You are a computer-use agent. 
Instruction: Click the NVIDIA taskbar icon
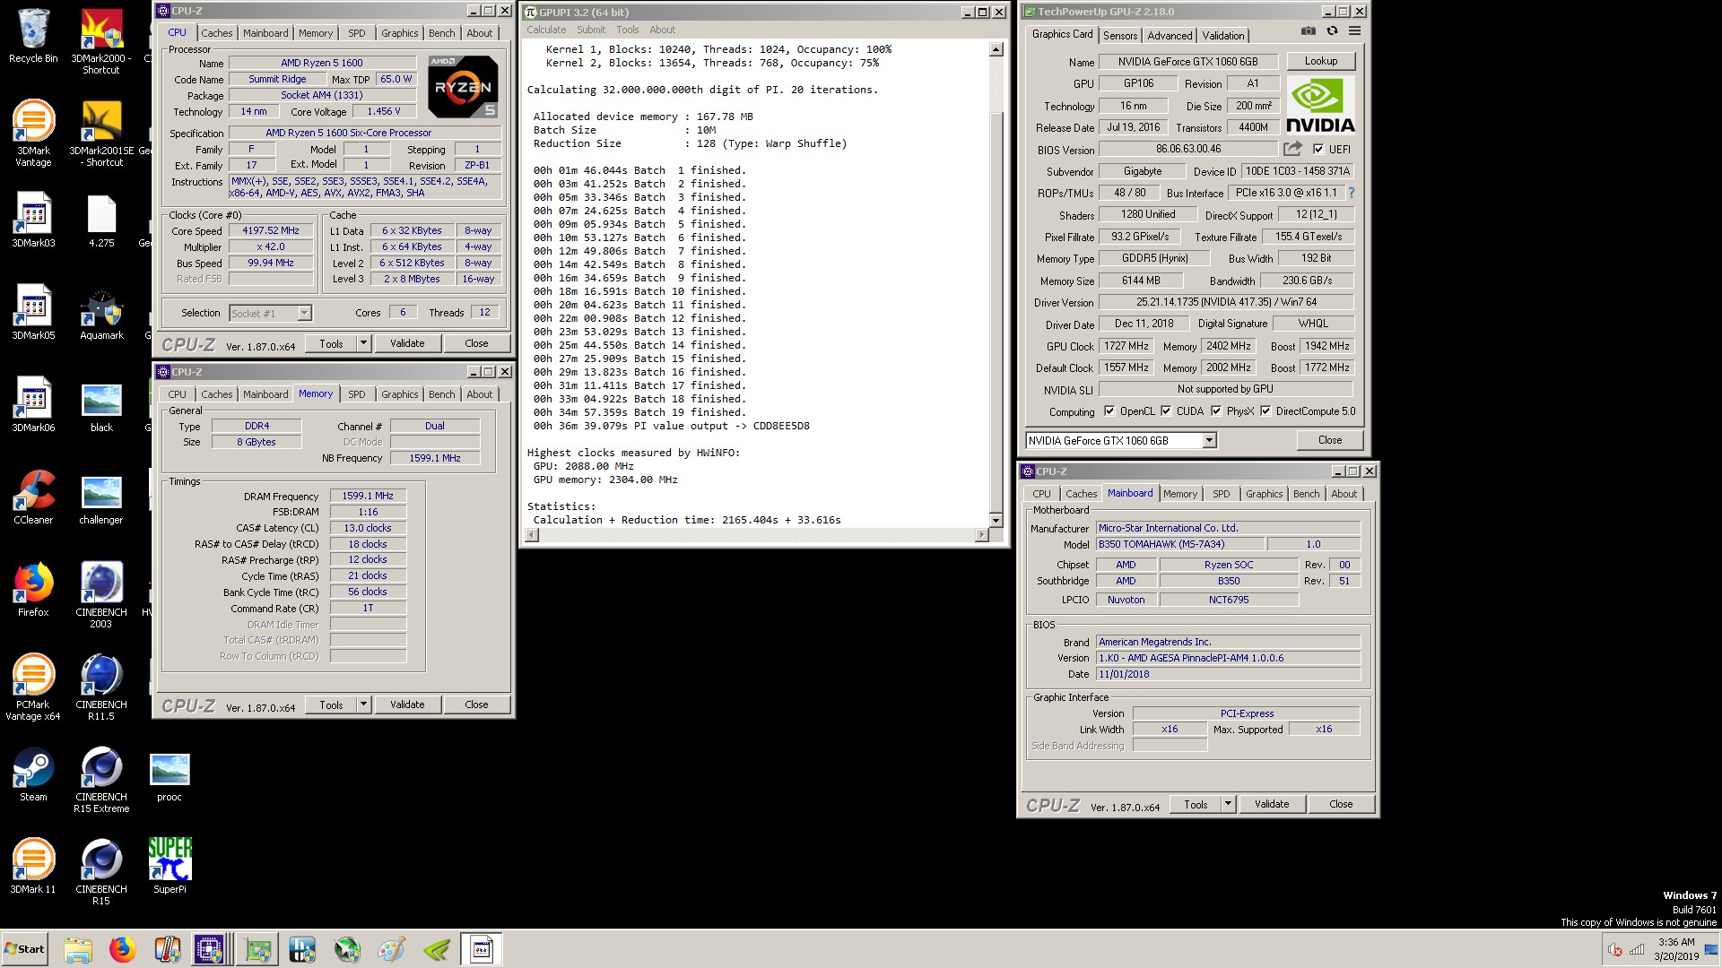pyautogui.click(x=437, y=949)
